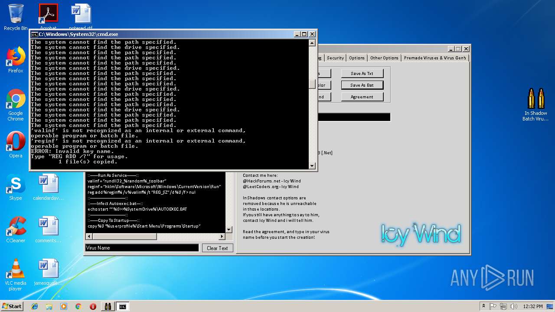Click the 'Run As Service' code line
The height and width of the screenshot is (312, 555).
tap(113, 175)
